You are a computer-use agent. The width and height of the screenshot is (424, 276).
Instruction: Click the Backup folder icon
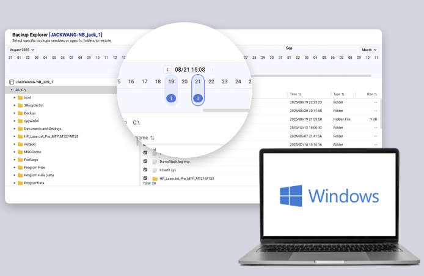[x=20, y=113]
